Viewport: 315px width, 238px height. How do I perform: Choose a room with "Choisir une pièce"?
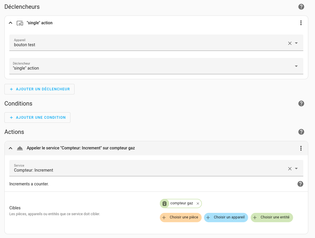point(181,218)
